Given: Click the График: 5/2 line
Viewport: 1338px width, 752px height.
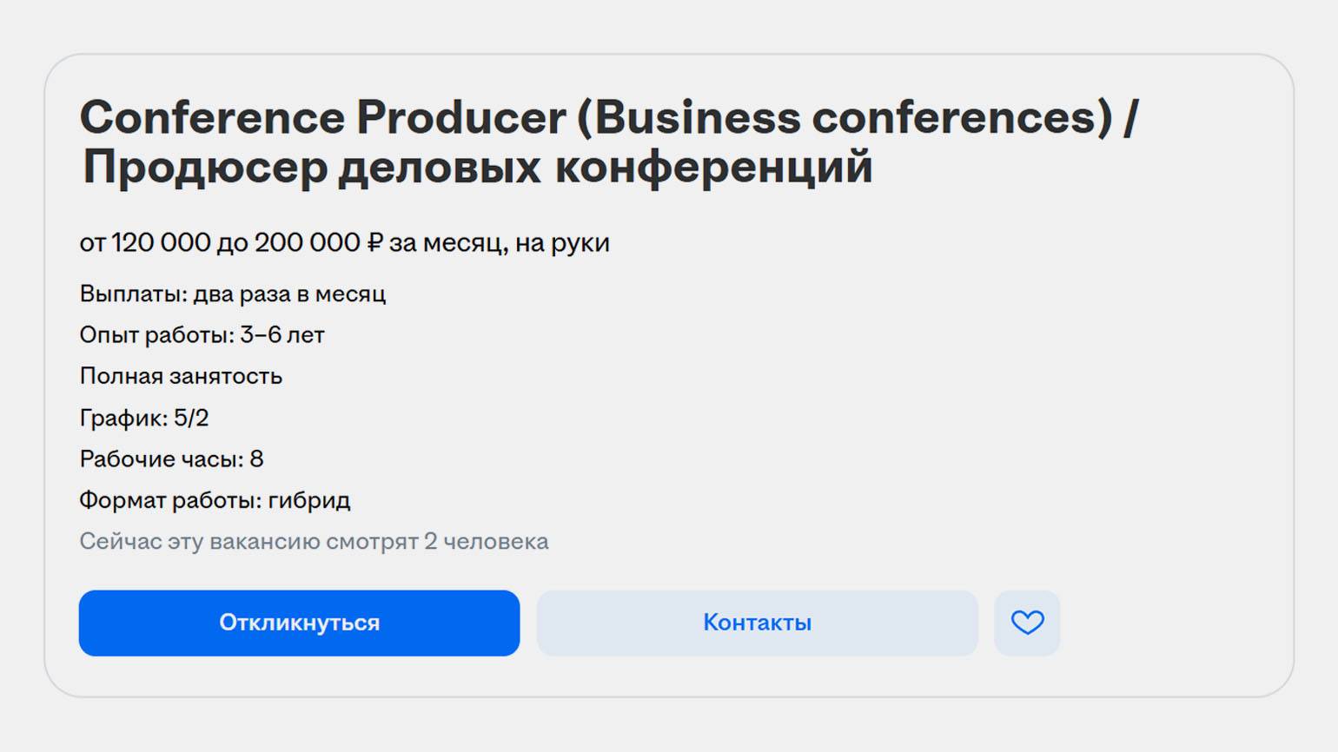Looking at the screenshot, I should point(144,418).
